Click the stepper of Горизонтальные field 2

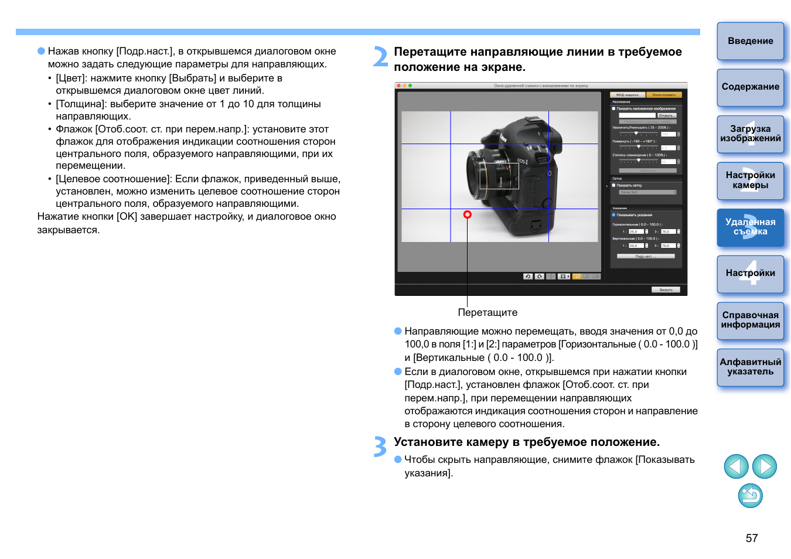(679, 231)
